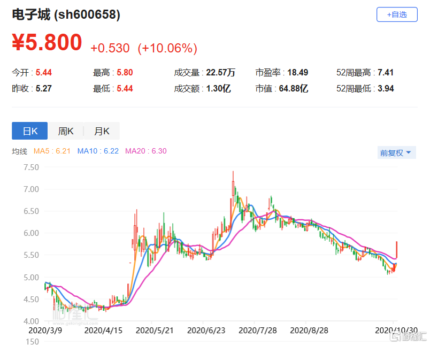Viewport: 430px width, 345px height.
Task: Click the +10.06% change percentage
Action: (167, 48)
